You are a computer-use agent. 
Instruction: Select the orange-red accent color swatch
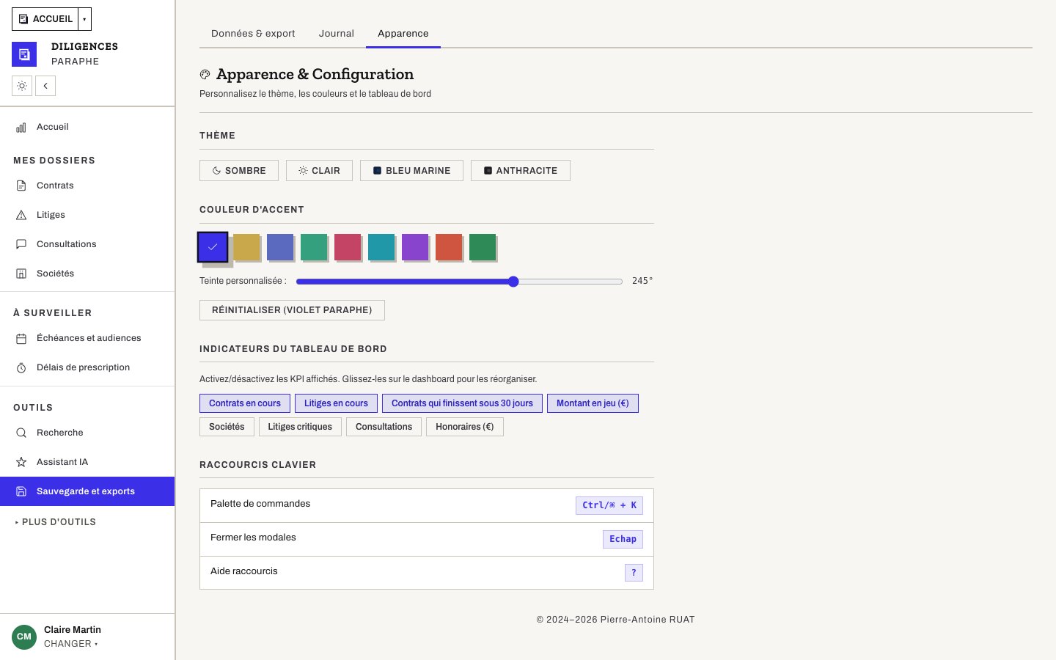pos(449,247)
